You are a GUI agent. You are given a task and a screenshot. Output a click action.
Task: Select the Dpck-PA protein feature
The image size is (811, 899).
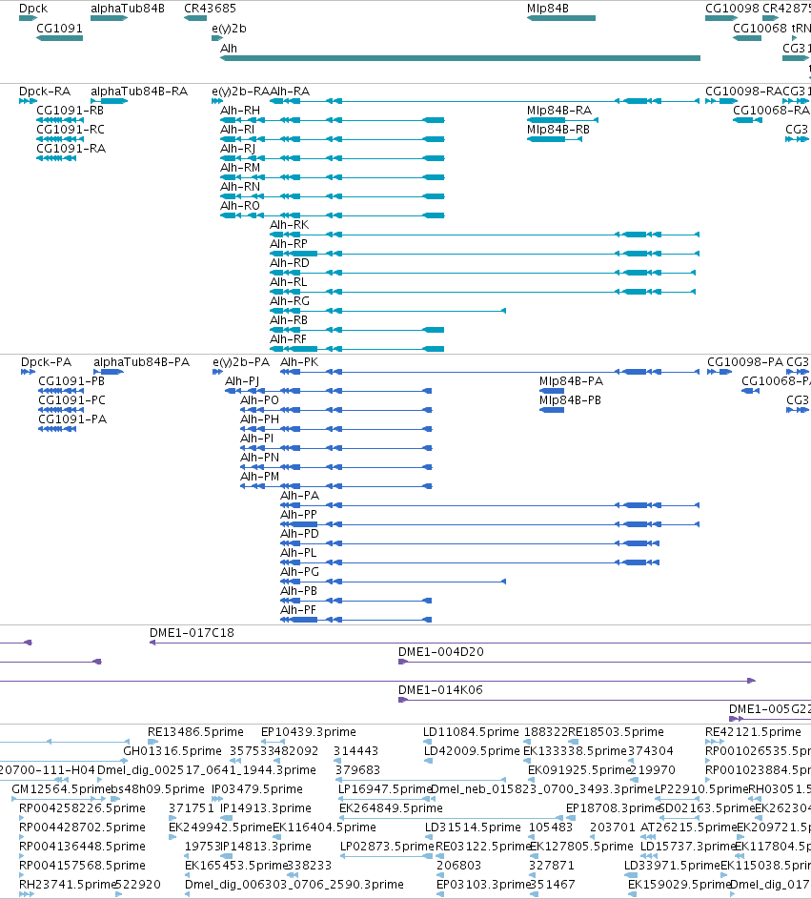tap(28, 372)
